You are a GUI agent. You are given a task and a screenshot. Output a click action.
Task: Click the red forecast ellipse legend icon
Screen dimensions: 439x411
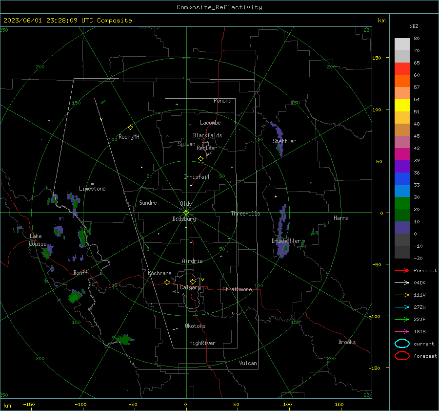[x=402, y=356]
